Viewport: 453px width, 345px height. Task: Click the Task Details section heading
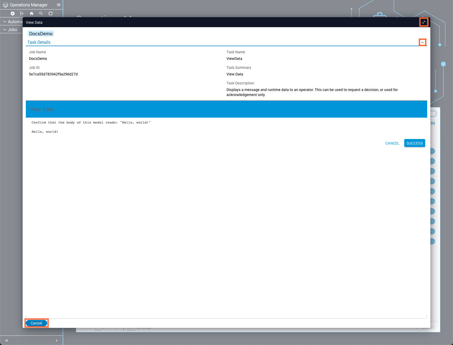tap(39, 42)
